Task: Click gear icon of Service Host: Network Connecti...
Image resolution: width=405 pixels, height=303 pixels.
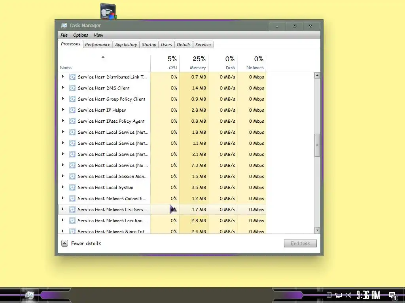Action: pyautogui.click(x=72, y=198)
